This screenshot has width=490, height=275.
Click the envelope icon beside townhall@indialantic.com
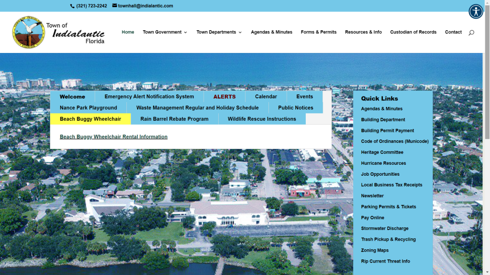click(114, 6)
